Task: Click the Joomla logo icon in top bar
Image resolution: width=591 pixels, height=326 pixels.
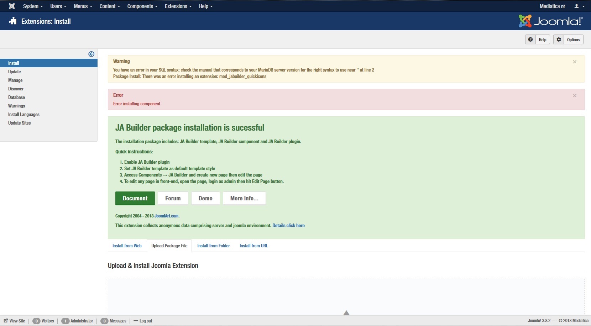Action: tap(12, 6)
